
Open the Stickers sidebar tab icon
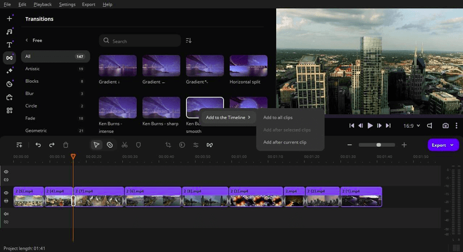(9, 84)
